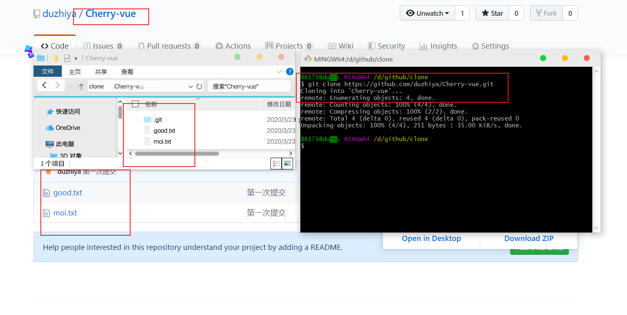The width and height of the screenshot is (627, 315).
Task: Refresh the Explorer folder view
Action: (x=199, y=87)
